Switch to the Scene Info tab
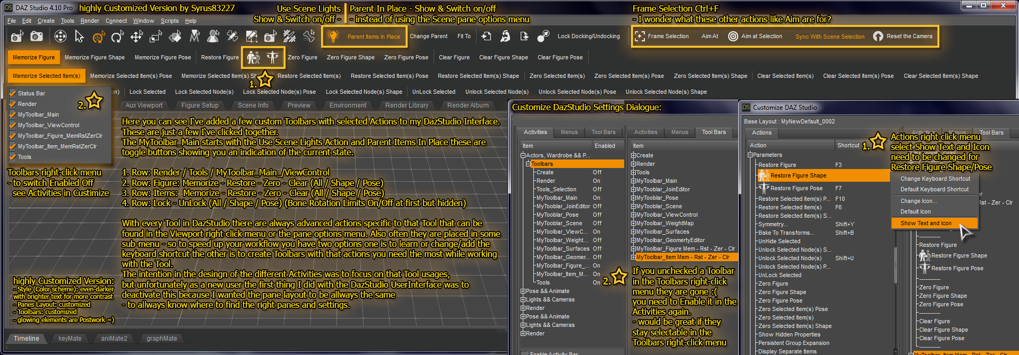This screenshot has height=355, width=1019. click(253, 105)
